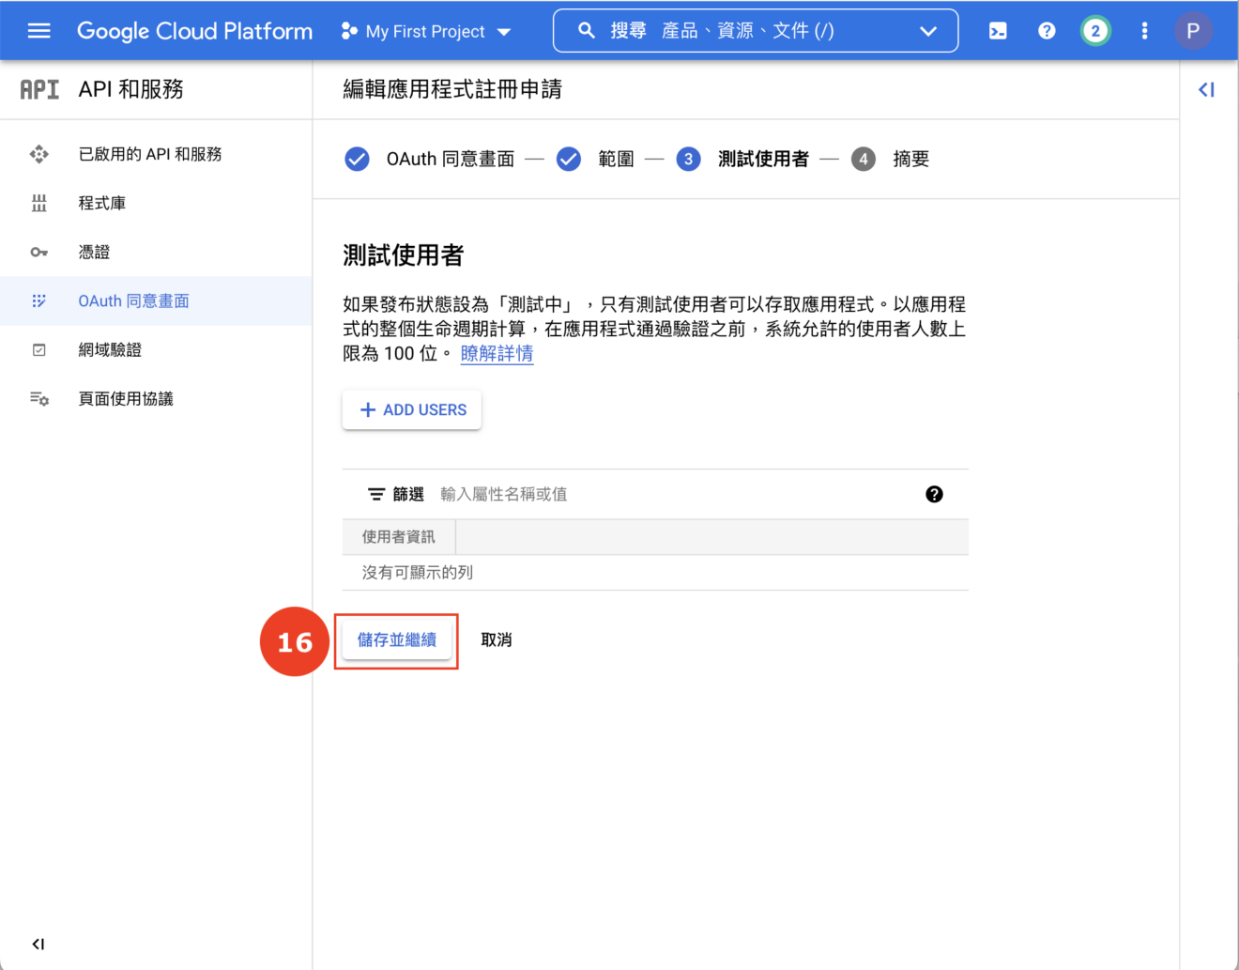Open the navigation hamburger menu
The image size is (1239, 970).
pos(38,30)
